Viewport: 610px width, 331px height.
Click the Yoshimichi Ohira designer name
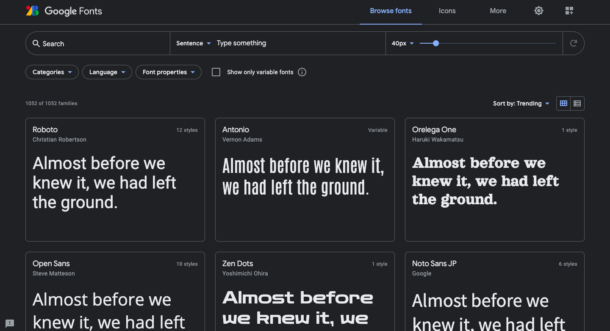point(245,273)
